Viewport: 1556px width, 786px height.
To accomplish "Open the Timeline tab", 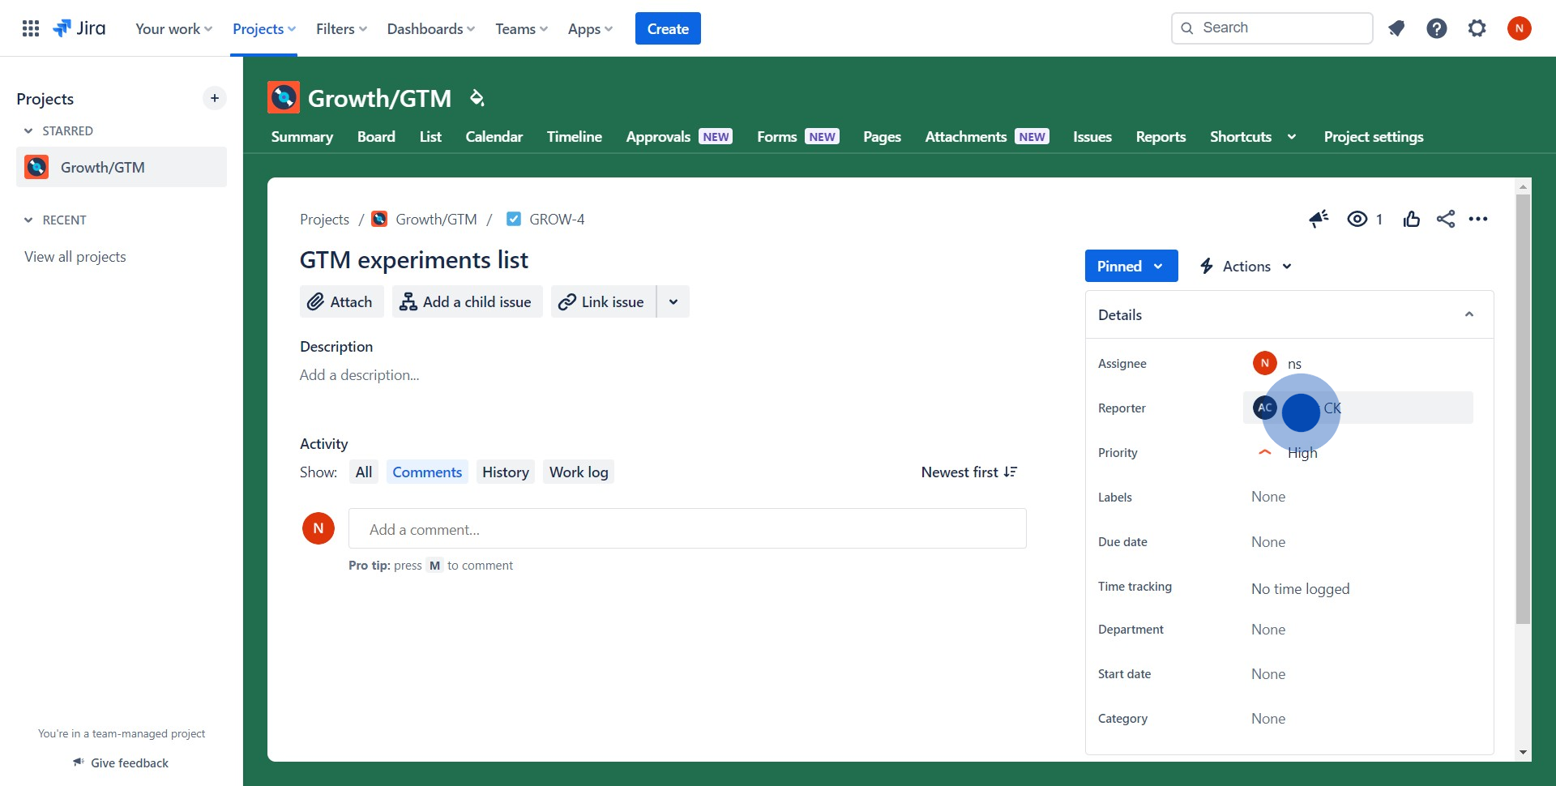I will (574, 137).
